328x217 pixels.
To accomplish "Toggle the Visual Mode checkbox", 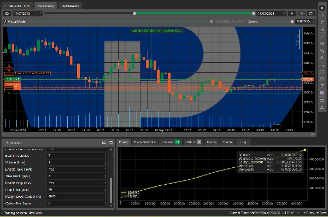I will point(5,21).
